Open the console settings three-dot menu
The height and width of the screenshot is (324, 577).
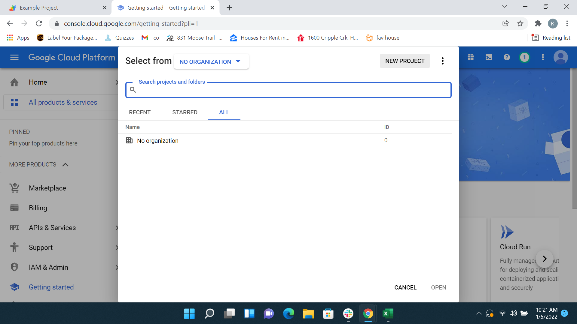(543, 57)
